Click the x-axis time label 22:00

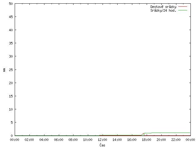[x=176, y=140]
